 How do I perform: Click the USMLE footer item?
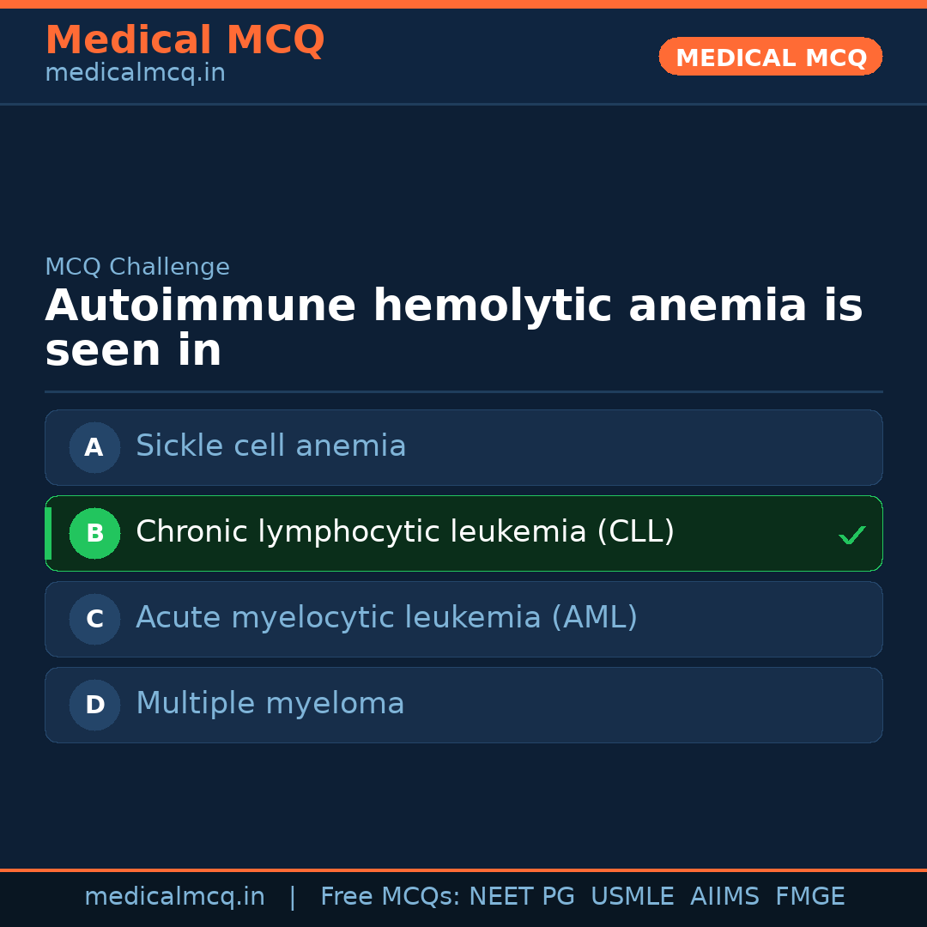point(632,897)
